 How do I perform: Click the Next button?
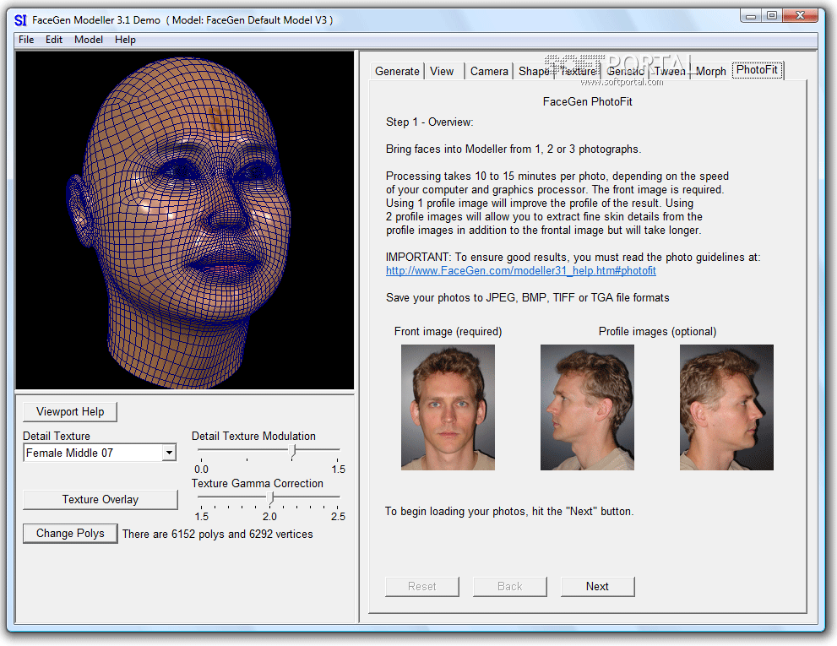click(598, 586)
